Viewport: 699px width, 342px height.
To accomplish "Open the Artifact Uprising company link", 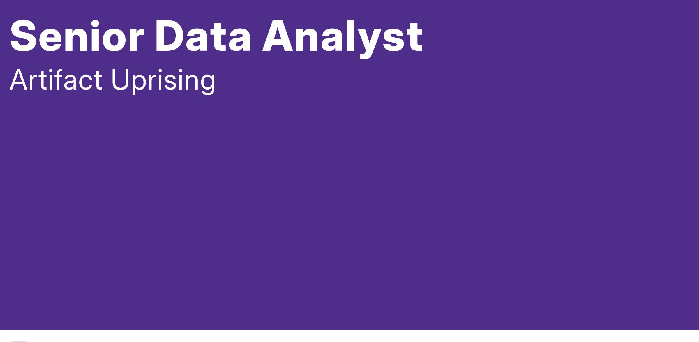I will point(112,81).
